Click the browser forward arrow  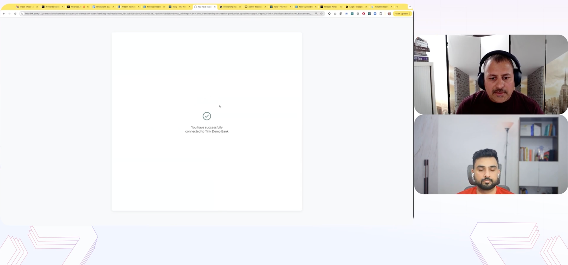[9, 14]
